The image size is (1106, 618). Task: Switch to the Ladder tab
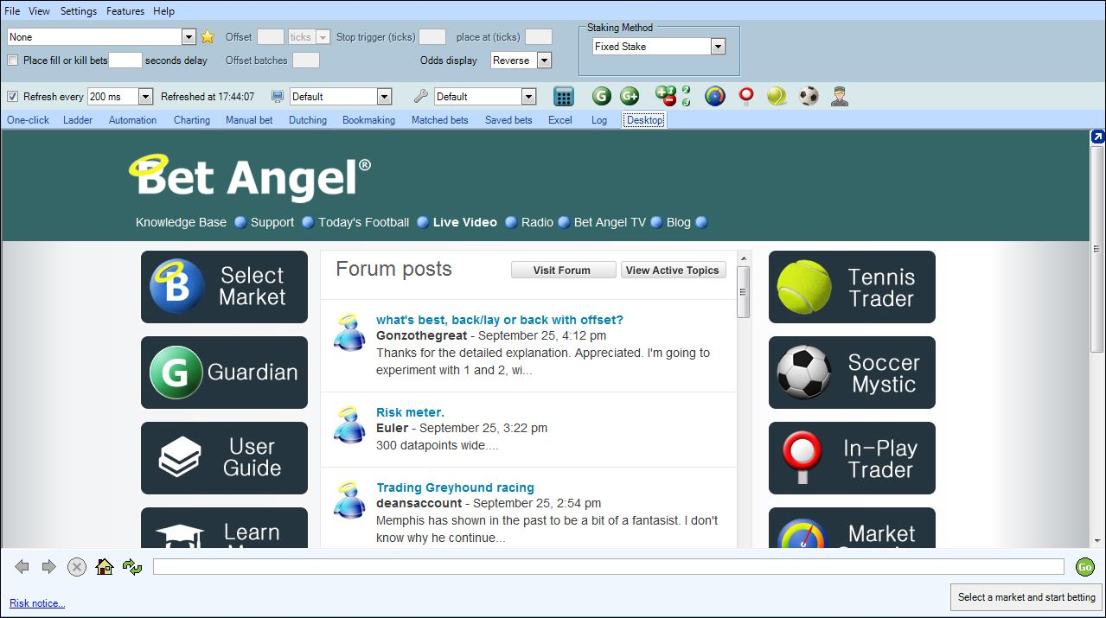pos(78,120)
